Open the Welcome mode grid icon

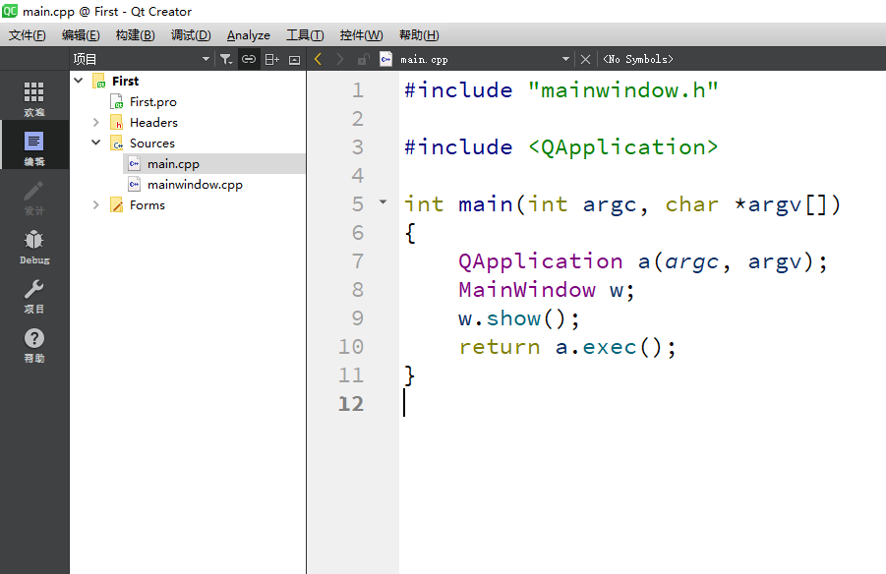[33, 91]
